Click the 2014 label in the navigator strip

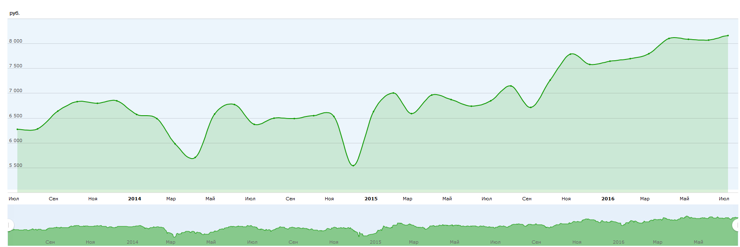click(132, 242)
